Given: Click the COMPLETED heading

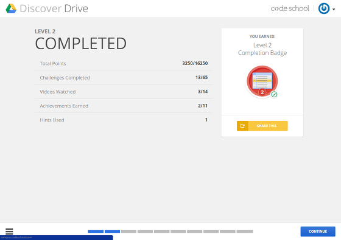Looking at the screenshot, I should 80,44.
